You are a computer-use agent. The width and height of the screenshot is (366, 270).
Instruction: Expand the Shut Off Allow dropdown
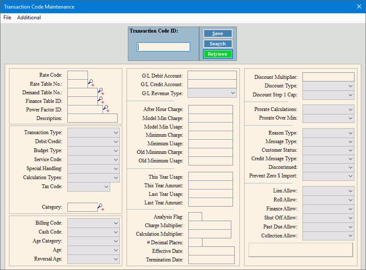(x=328, y=218)
